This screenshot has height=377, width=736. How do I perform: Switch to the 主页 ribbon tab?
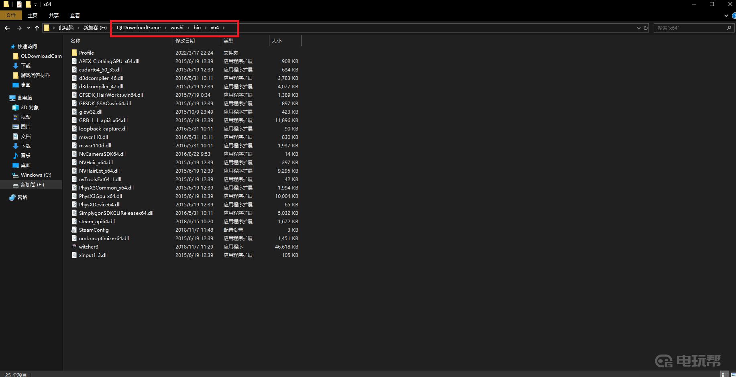(33, 15)
